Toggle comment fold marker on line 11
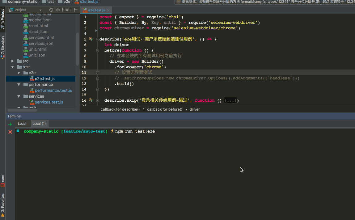The width and height of the screenshot is (355, 220). (x=98, y=73)
